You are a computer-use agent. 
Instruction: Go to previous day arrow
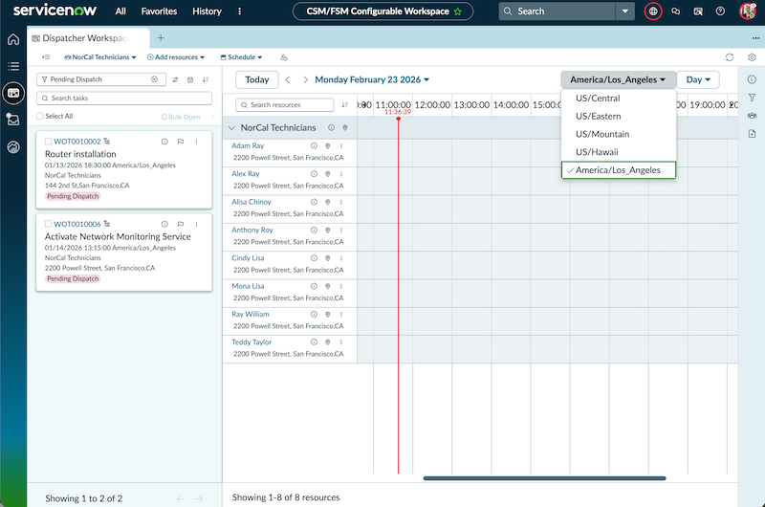coord(288,79)
